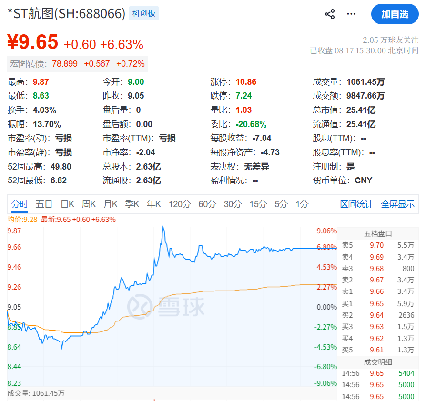Image resolution: width=426 pixels, height=401 pixels.
Task: Switch to the 120分 chart tab
Action: pyautogui.click(x=180, y=204)
